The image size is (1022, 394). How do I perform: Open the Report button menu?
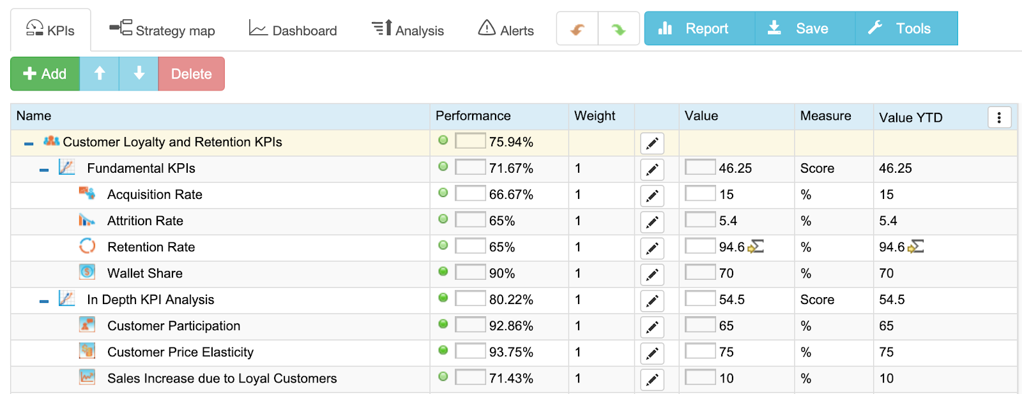coord(699,28)
